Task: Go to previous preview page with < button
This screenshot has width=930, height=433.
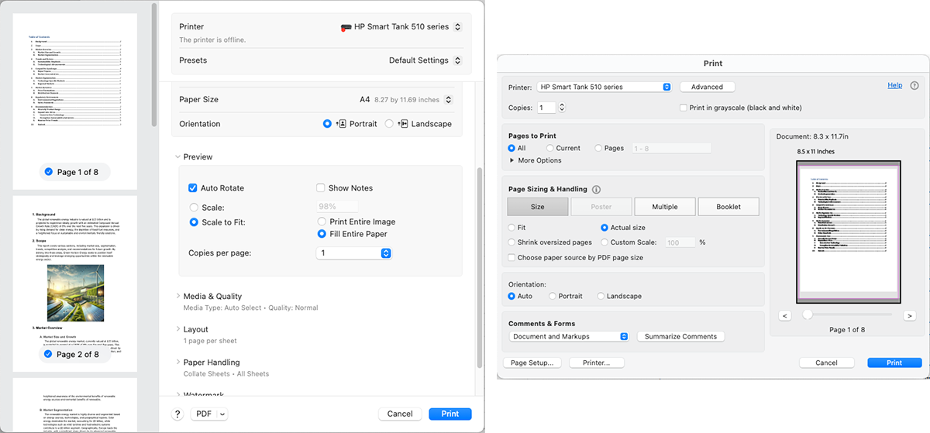Action: point(785,315)
